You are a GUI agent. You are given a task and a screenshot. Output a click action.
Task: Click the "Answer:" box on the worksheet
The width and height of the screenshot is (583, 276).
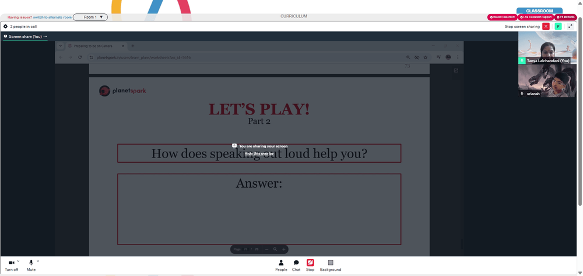pos(259,209)
